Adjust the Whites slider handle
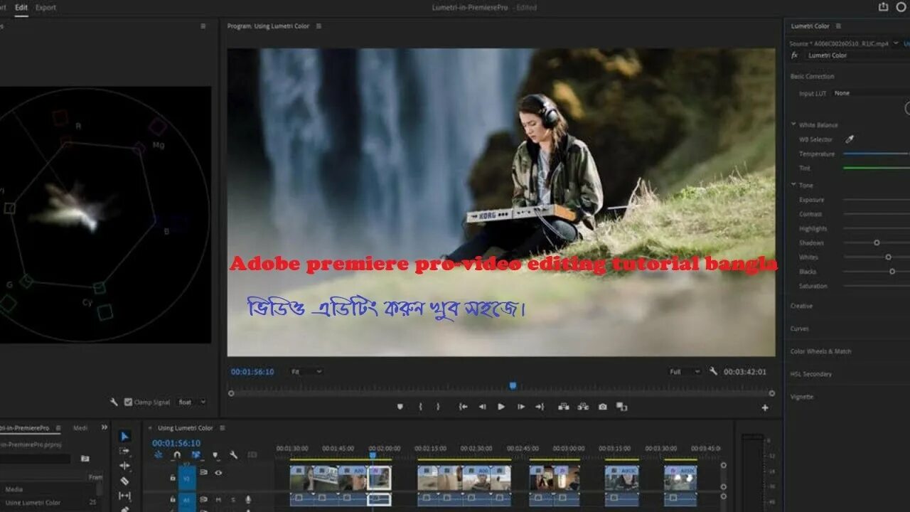The height and width of the screenshot is (512, 910). pyautogui.click(x=888, y=257)
